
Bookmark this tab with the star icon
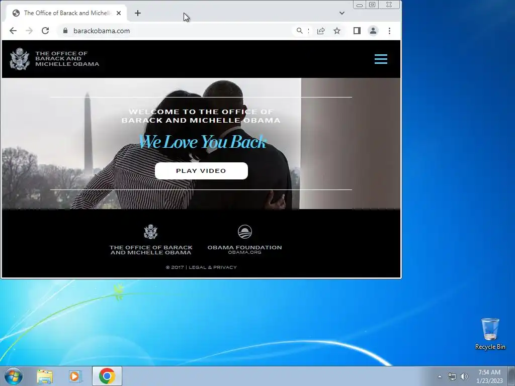tap(337, 31)
